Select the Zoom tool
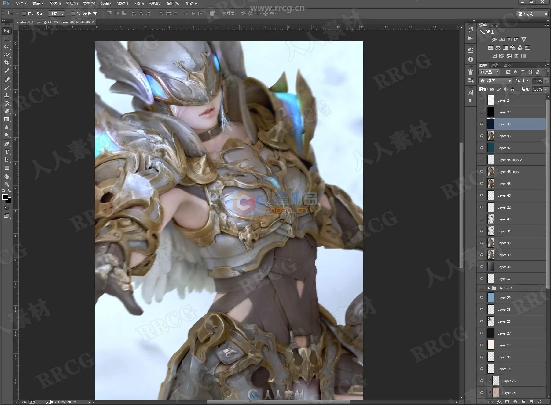This screenshot has height=405, width=551. point(7,185)
